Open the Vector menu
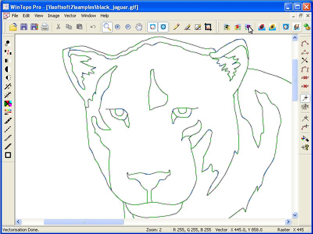 [x=70, y=16]
